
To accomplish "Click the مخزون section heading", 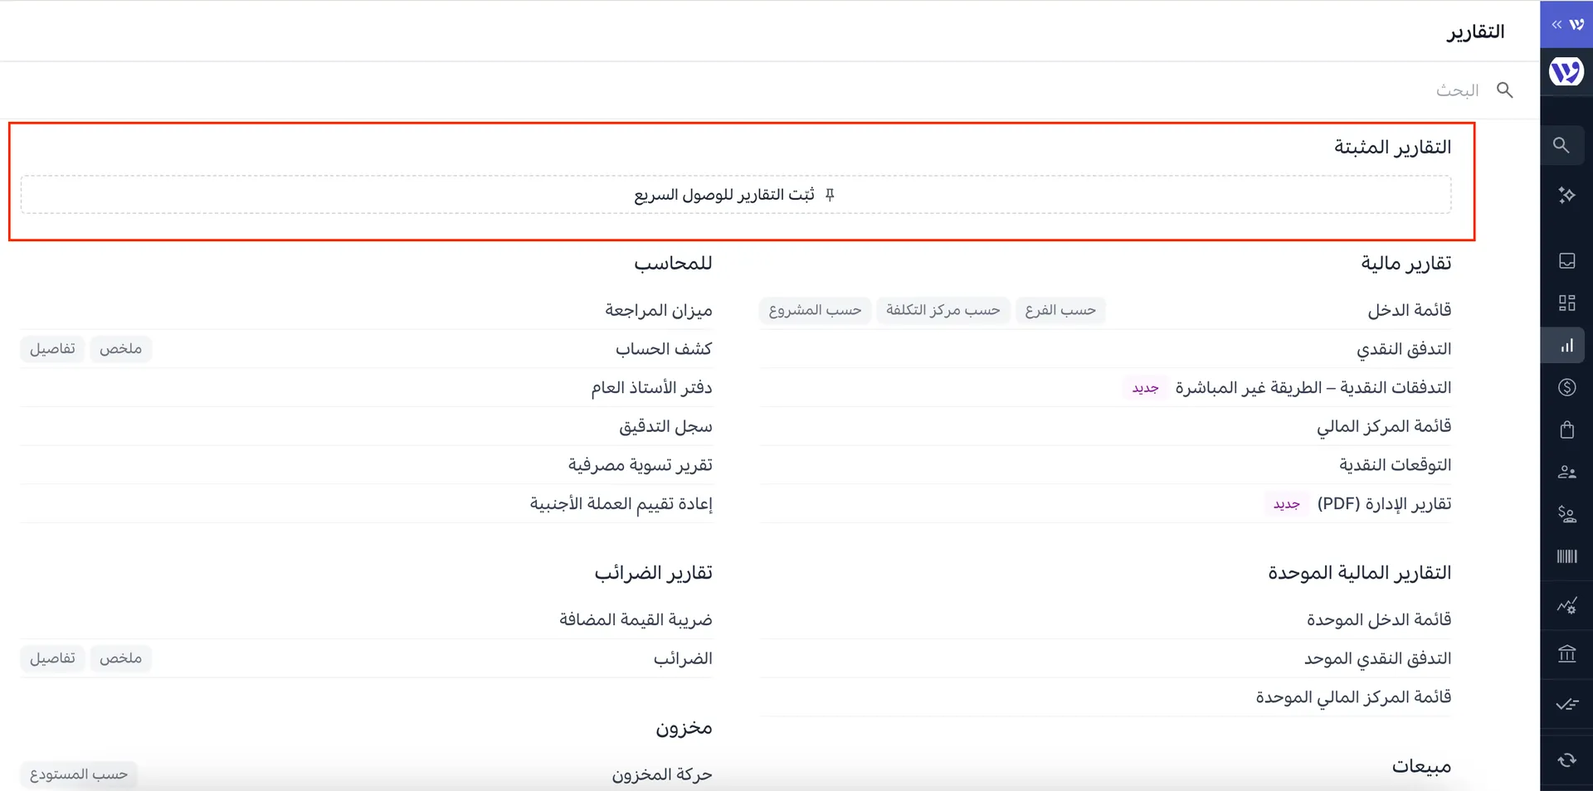I will pos(684,728).
